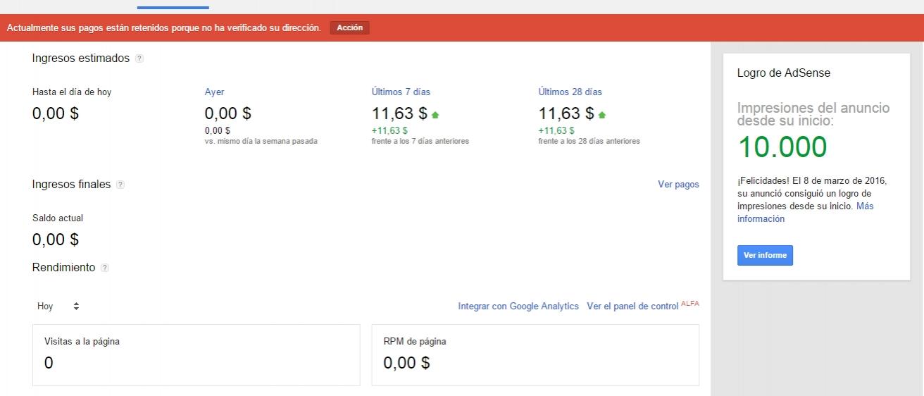This screenshot has width=924, height=396.
Task: Select the Visitas a la página card
Action: [x=196, y=355]
